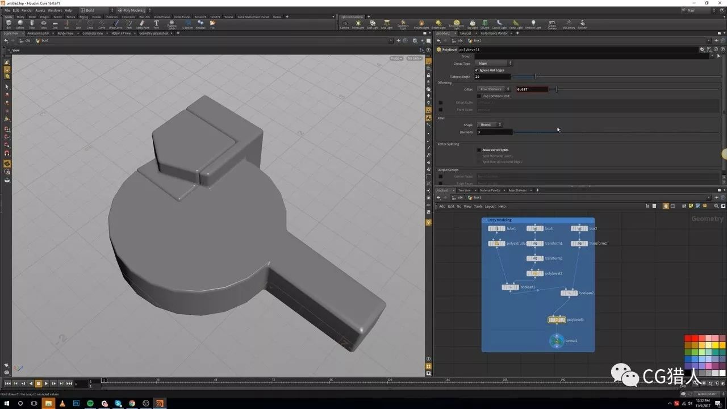Open the Group Type dropdown set to Edges
Image resolution: width=727 pixels, height=409 pixels.
[x=494, y=63]
